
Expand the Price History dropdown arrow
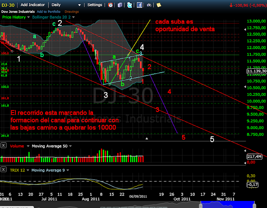[x=28, y=17]
